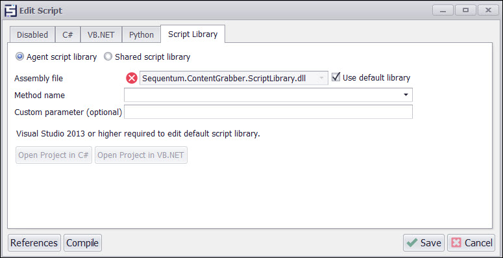Maximize the Edit Script window
Image resolution: width=503 pixels, height=258 pixels.
coord(465,10)
